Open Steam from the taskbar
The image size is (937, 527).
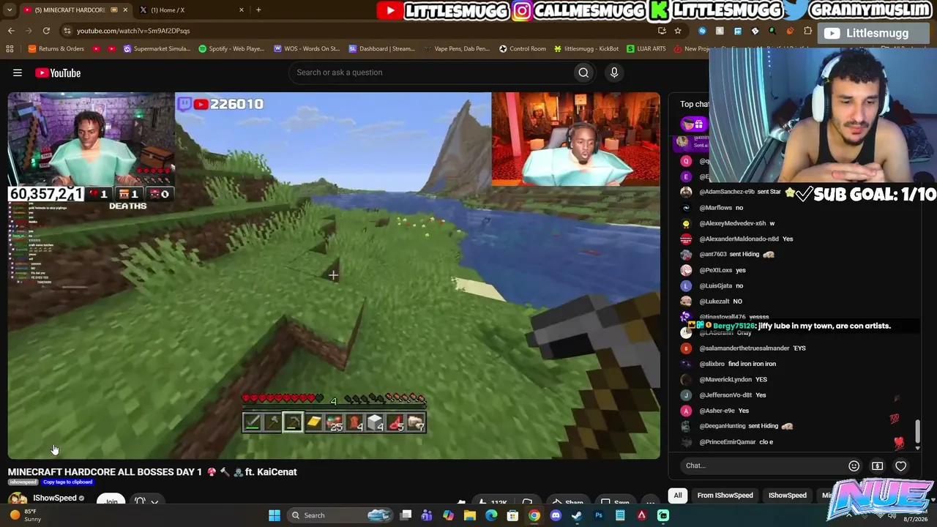(x=577, y=515)
